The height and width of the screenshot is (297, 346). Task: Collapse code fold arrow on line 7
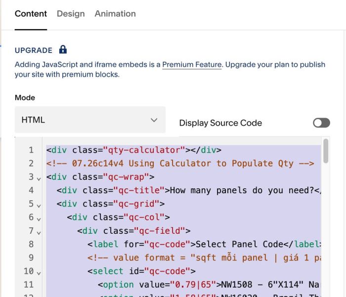pyautogui.click(x=39, y=233)
